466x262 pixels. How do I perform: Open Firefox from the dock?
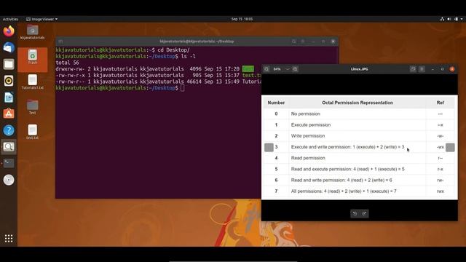coord(9,31)
